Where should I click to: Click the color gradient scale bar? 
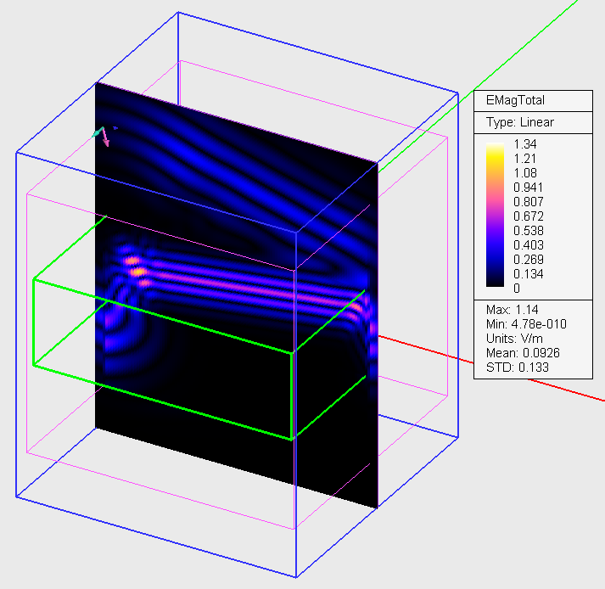(x=495, y=215)
